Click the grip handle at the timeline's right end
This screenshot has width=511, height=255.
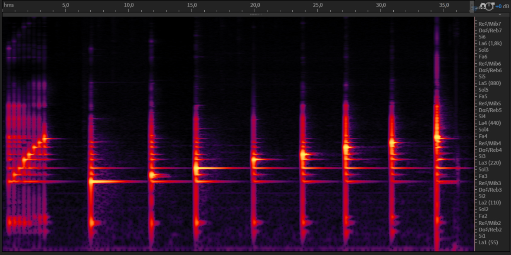472,6
